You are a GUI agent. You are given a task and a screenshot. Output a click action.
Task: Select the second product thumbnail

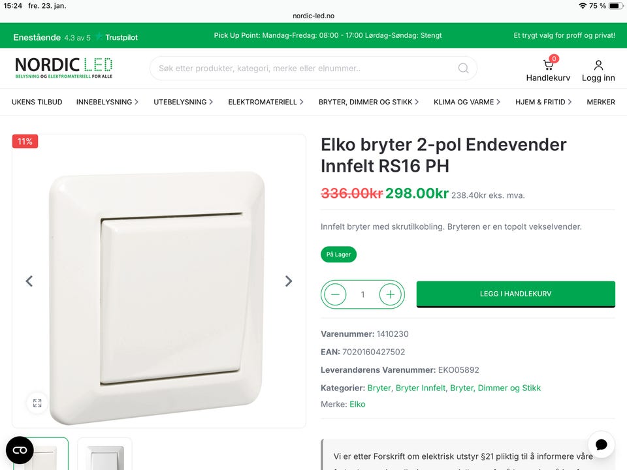(104, 454)
